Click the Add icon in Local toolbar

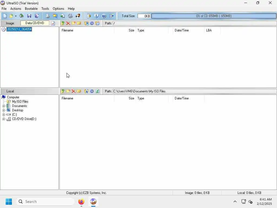click(x=86, y=91)
